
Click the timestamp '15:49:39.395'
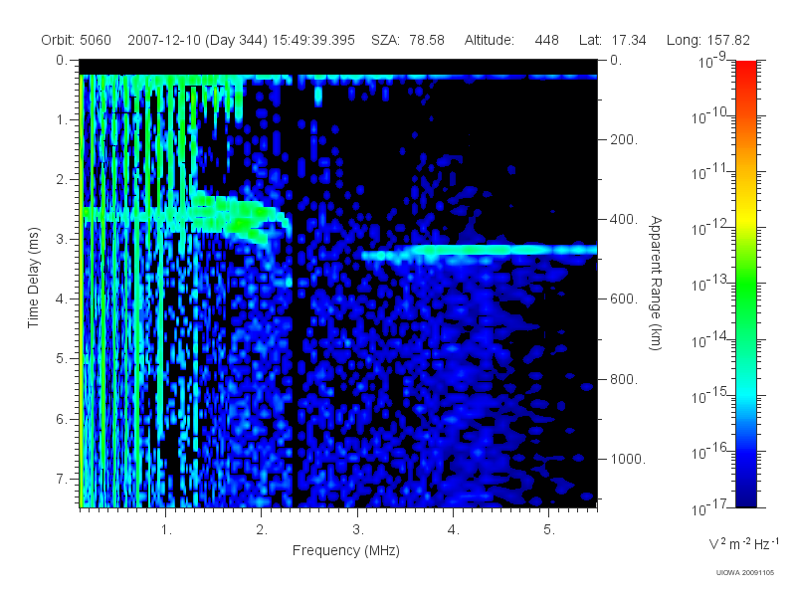click(313, 40)
